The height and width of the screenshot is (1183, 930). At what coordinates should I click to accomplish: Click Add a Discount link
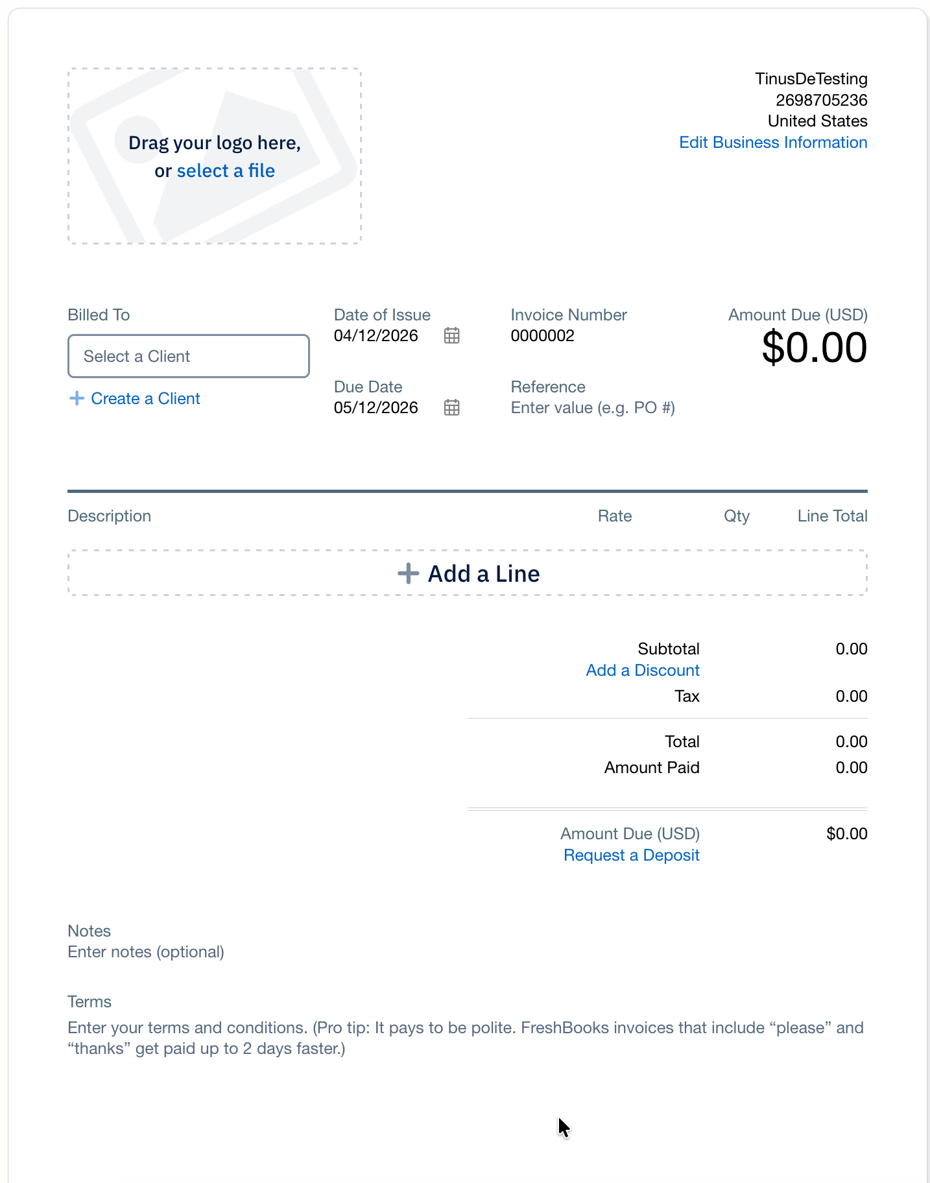[642, 671]
